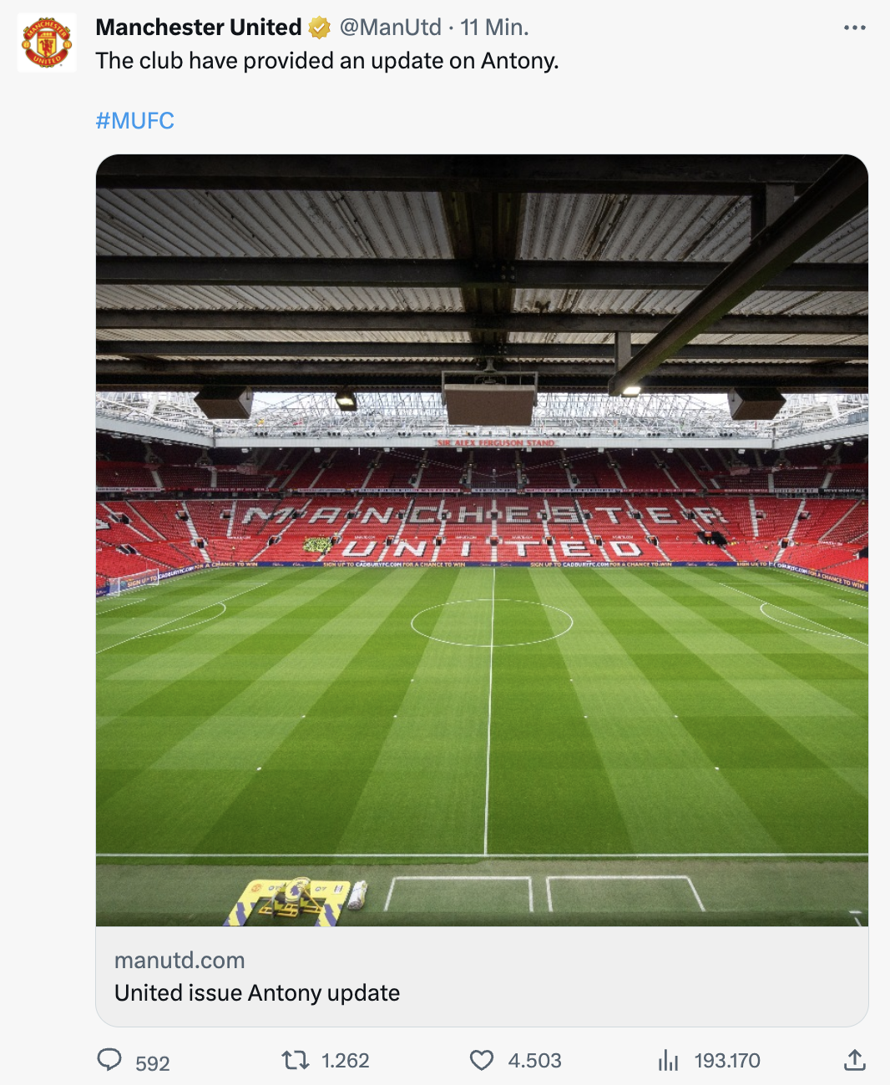Screen dimensions: 890x1085
Task: Open the three-dot more options menu
Action: tap(854, 28)
